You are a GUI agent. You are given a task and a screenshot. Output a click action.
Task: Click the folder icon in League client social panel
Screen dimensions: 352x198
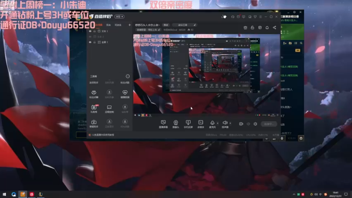290,43
